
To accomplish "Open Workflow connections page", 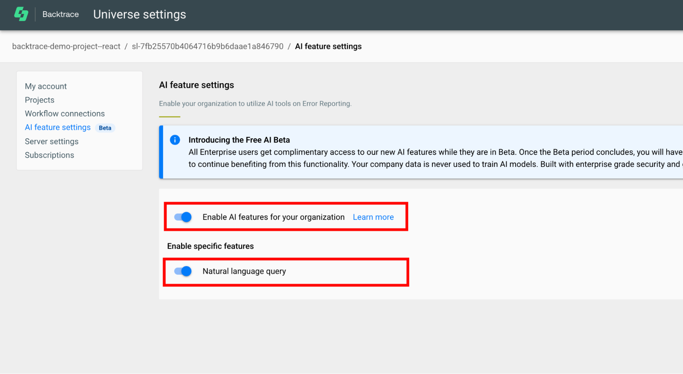I will coord(65,114).
